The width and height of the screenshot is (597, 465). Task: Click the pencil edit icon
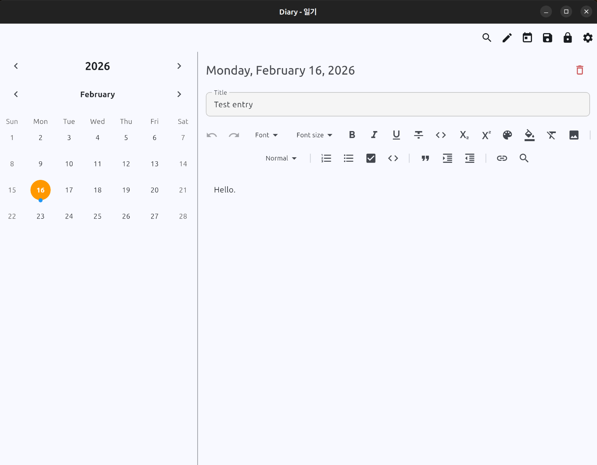click(x=507, y=38)
